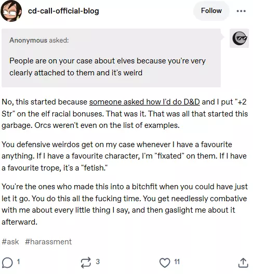This screenshot has width=253, height=274.
Task: Click the gray question box about elves
Action: [111, 58]
